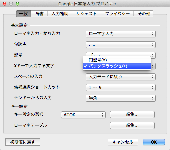The width and height of the screenshot is (170, 150).
Task: Choose バックスラッシュ(\) menu option
Action: coord(117,66)
